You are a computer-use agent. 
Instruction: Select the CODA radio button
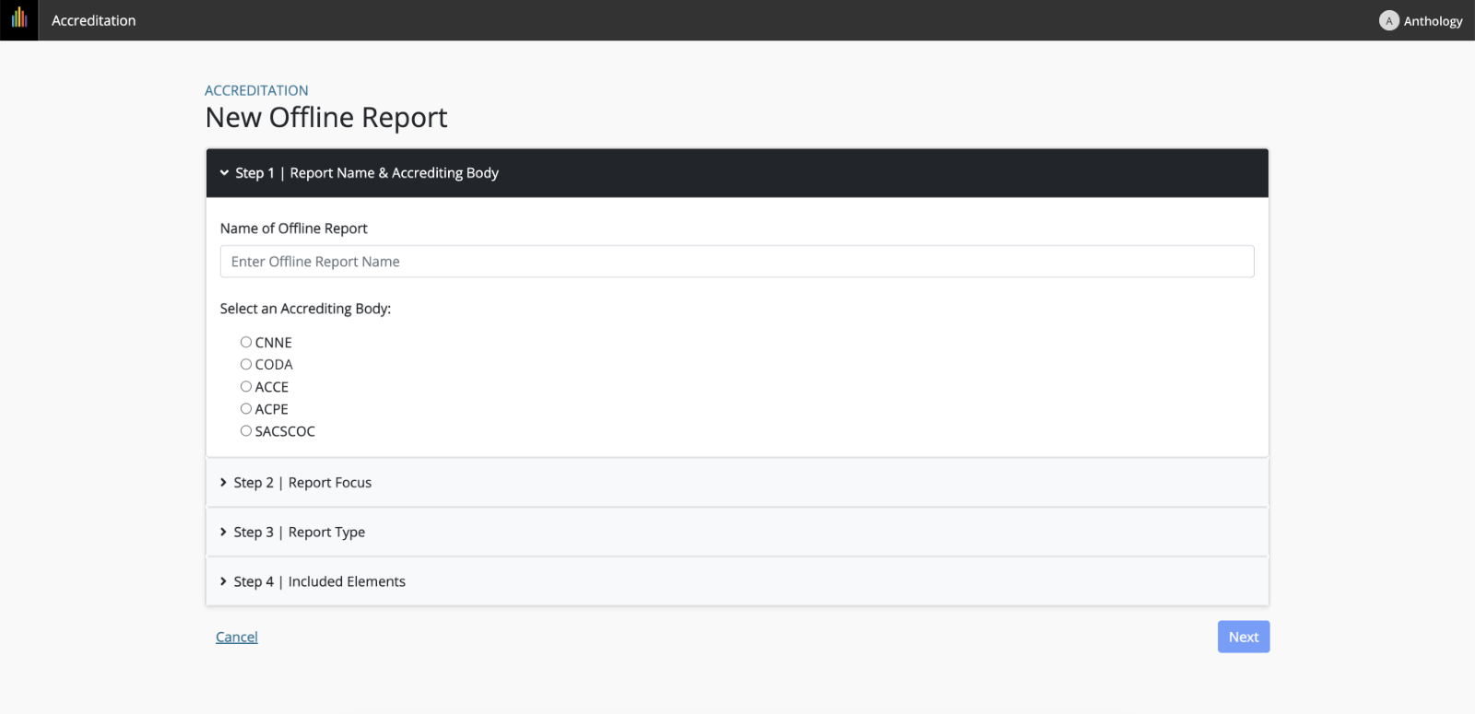click(246, 364)
